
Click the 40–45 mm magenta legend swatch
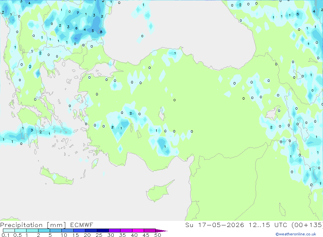[x=138, y=231]
